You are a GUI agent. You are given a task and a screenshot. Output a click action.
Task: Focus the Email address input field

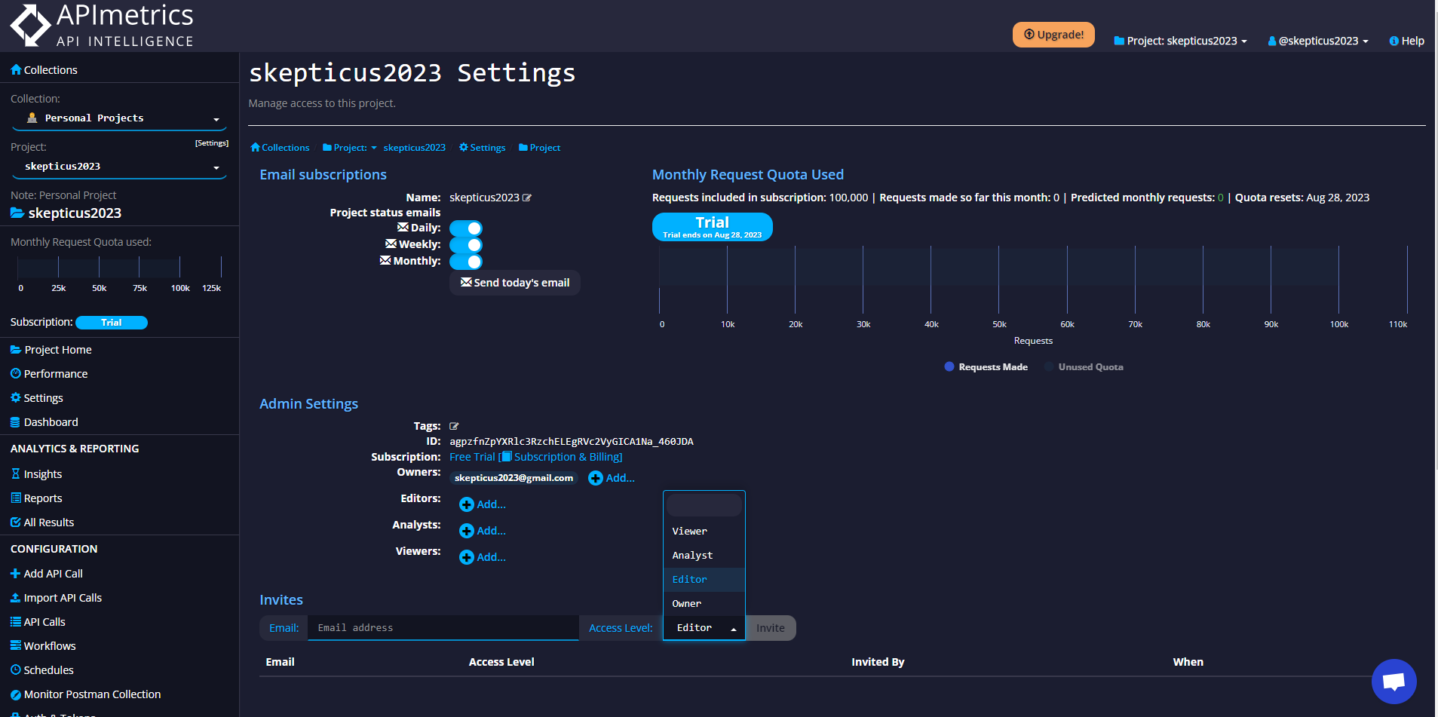pyautogui.click(x=443, y=628)
